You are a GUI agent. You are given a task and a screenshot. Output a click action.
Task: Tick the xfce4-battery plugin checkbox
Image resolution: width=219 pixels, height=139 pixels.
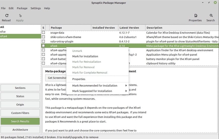(x=43, y=59)
